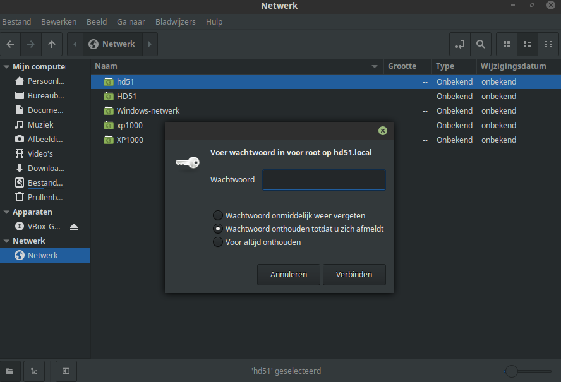
Task: Collapse the Mijn computer section
Action: [6, 67]
